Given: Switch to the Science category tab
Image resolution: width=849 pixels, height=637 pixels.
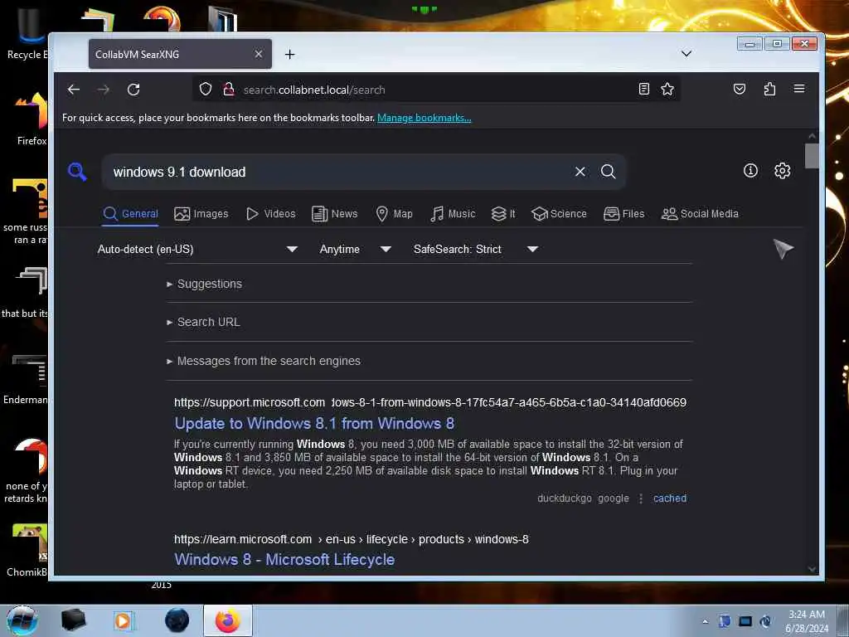Looking at the screenshot, I should coord(559,214).
